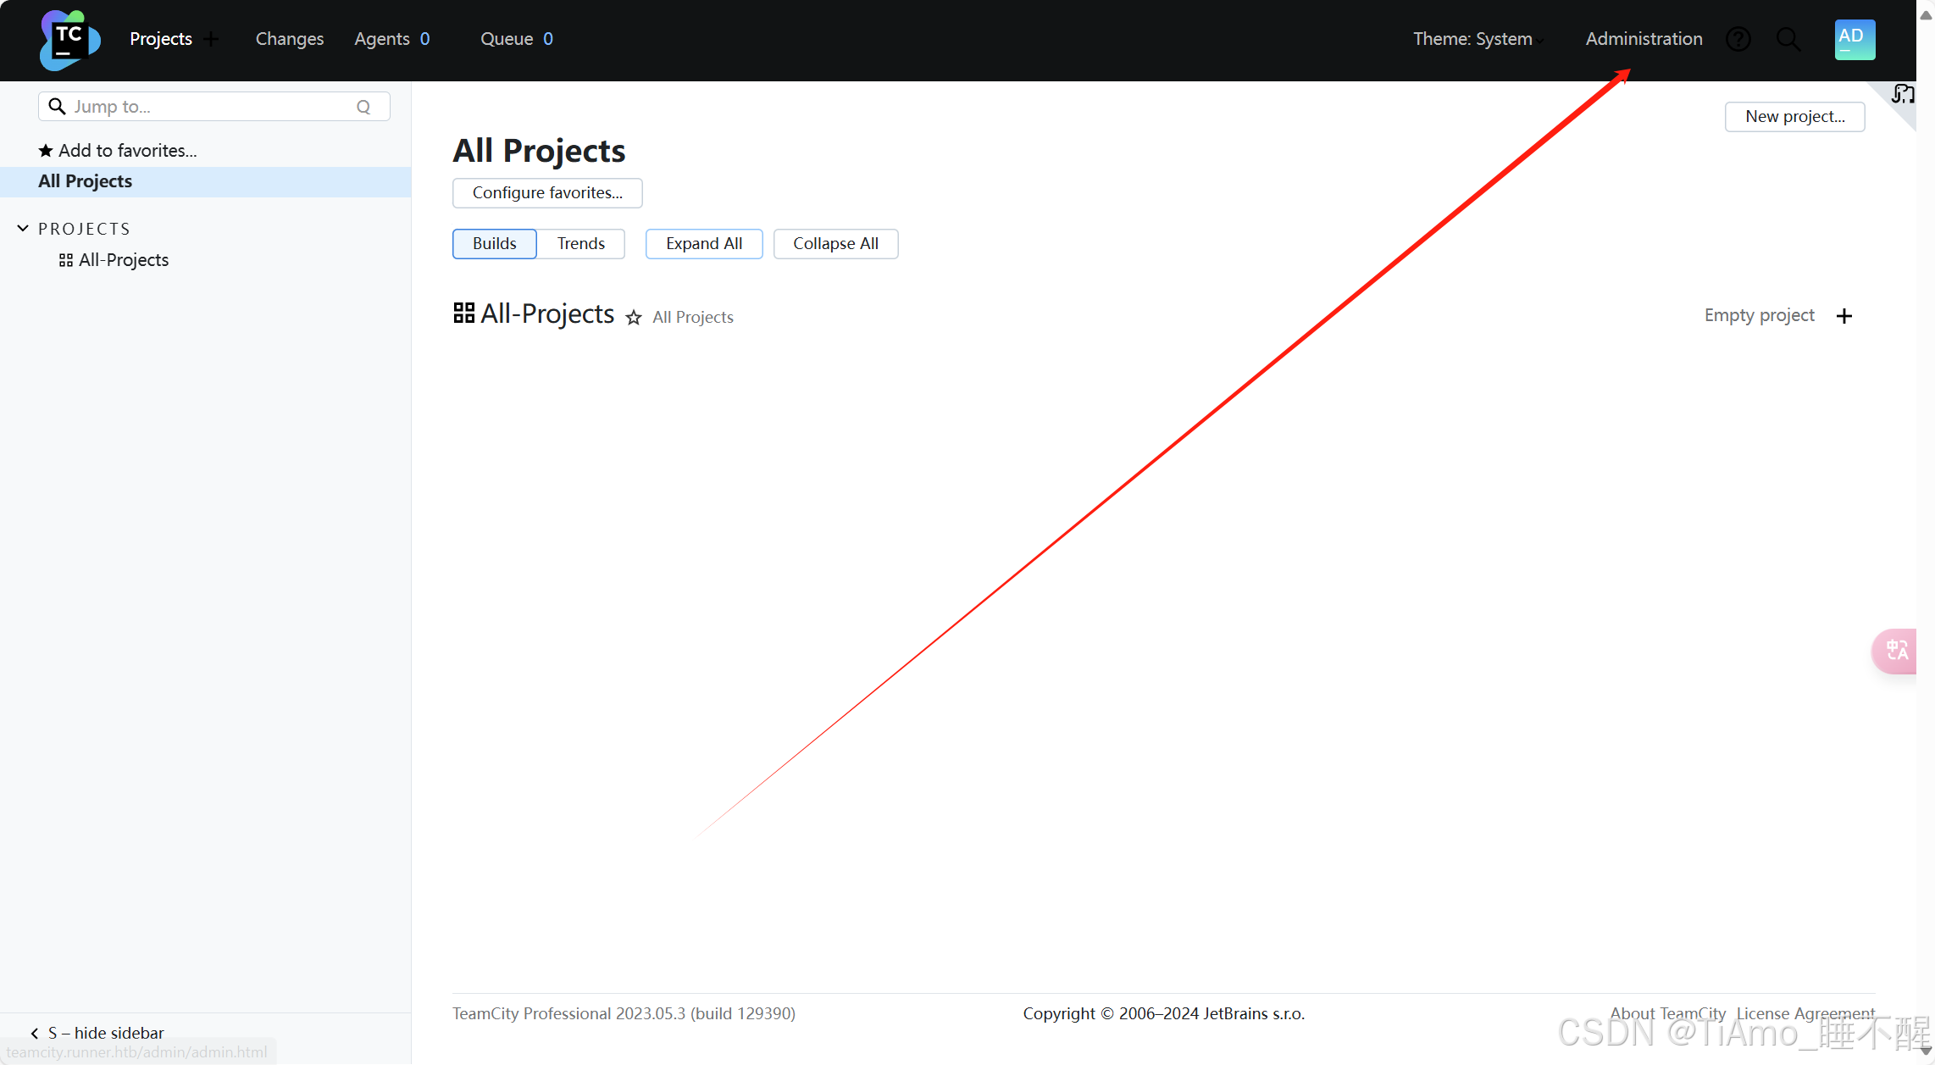Switch to the Builds tab

pos(495,244)
